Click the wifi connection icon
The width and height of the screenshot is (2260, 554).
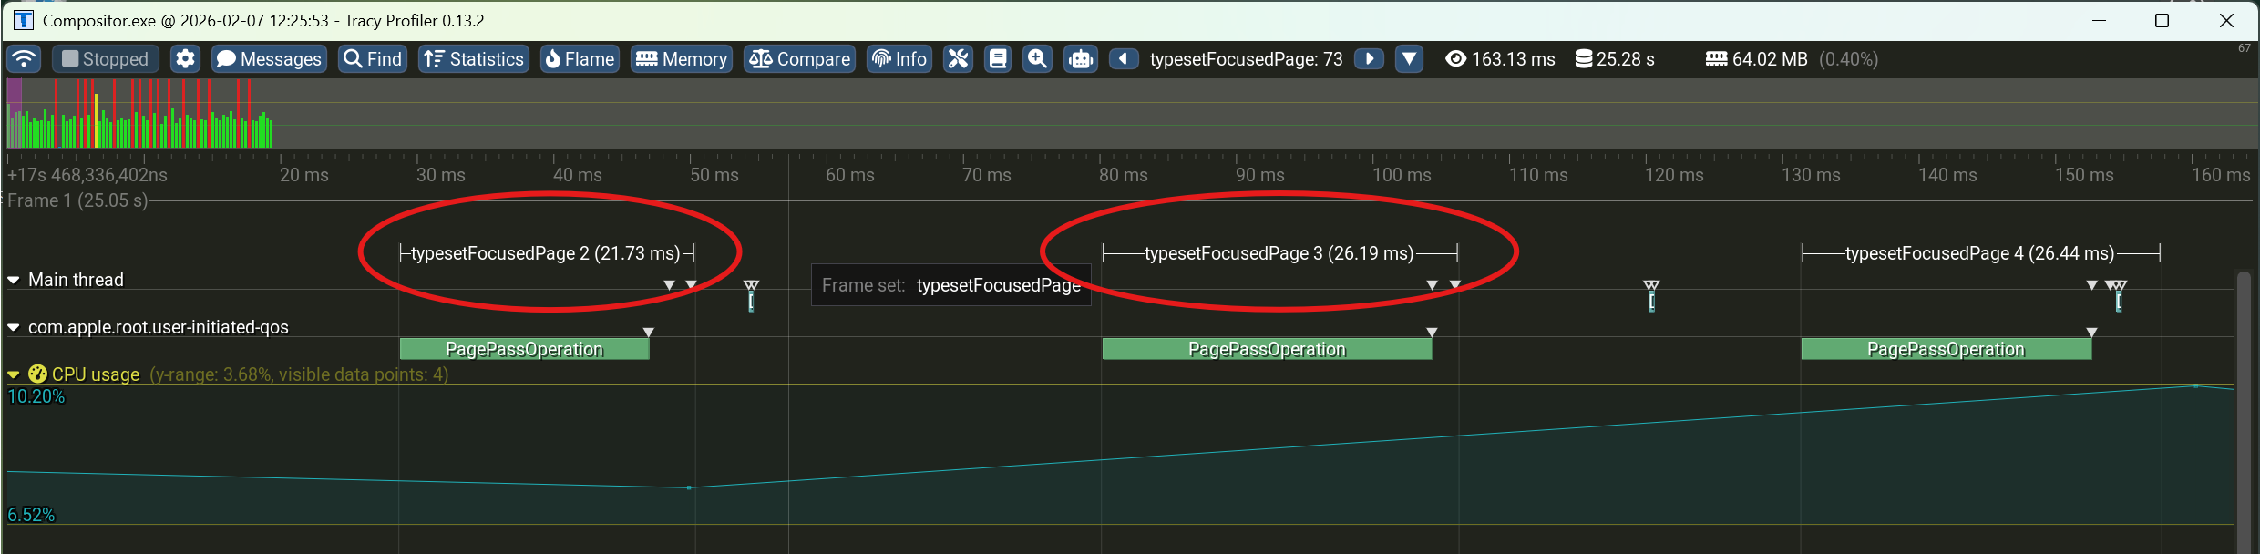click(x=24, y=59)
